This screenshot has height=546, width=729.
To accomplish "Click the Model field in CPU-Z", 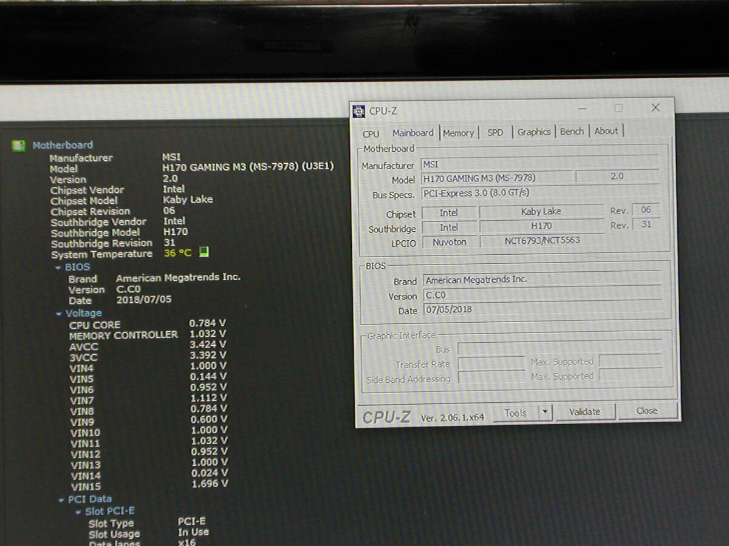I will pyautogui.click(x=496, y=178).
